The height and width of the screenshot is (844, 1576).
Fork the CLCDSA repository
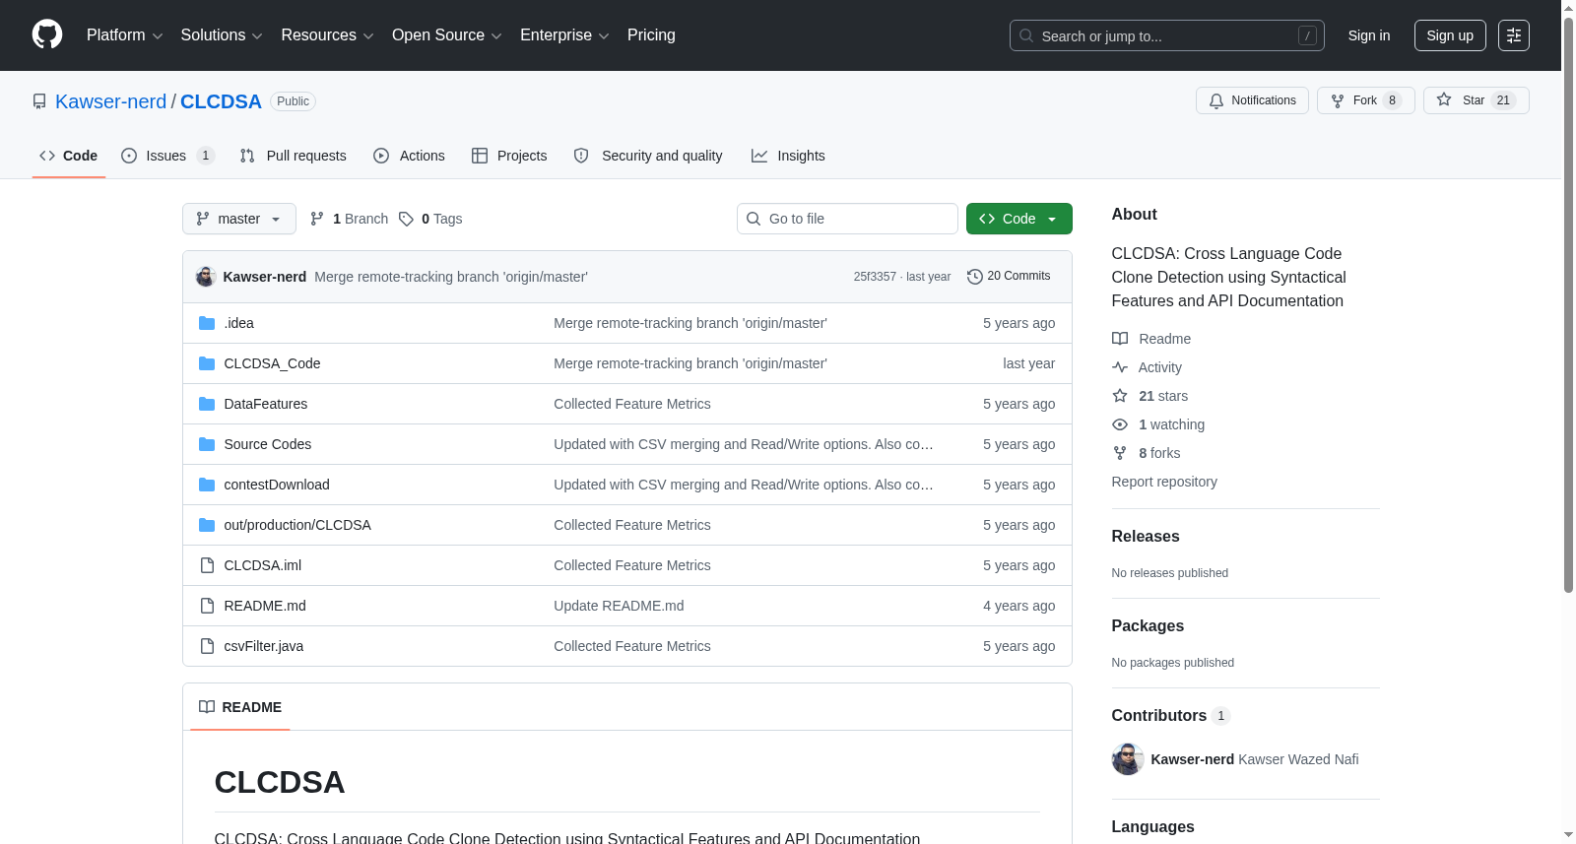point(1365,100)
